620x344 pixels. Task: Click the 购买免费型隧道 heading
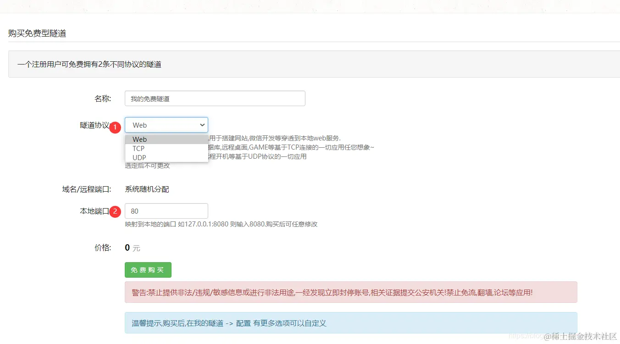pyautogui.click(x=37, y=33)
